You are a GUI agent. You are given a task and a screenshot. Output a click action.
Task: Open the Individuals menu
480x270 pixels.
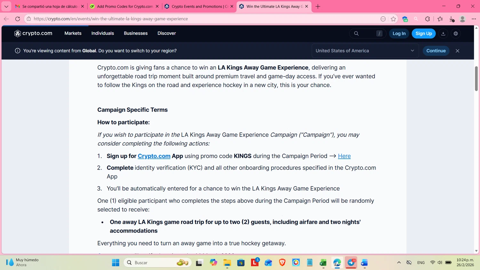point(103,33)
